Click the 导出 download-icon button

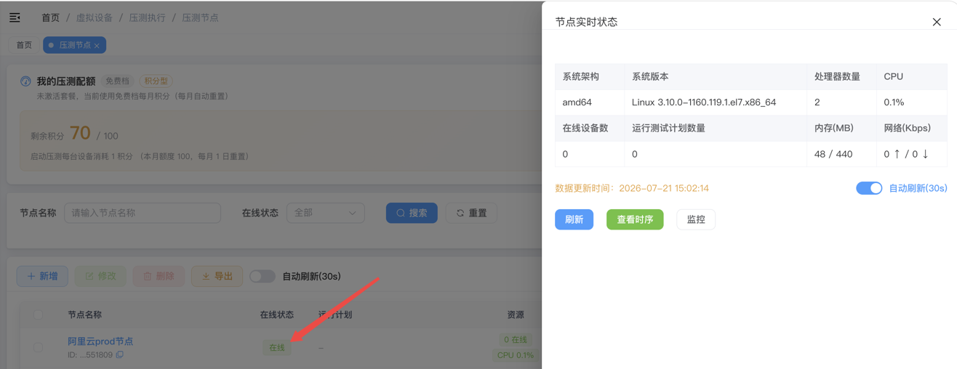coord(217,276)
